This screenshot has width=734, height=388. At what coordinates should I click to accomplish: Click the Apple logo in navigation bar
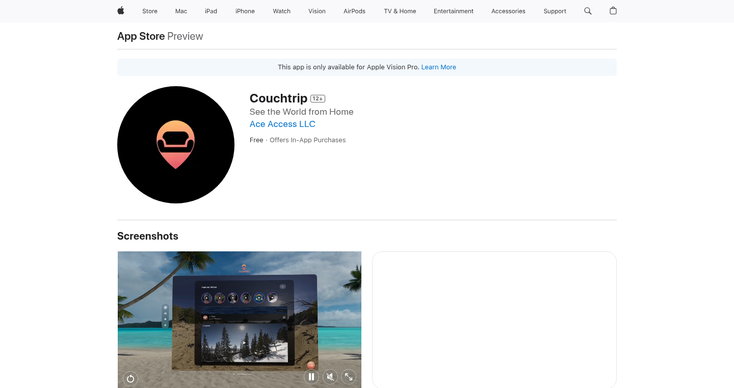(121, 11)
